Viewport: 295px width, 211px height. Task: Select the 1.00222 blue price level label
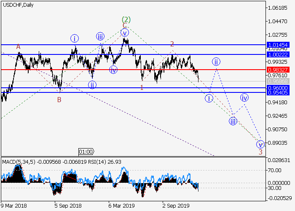[278, 54]
